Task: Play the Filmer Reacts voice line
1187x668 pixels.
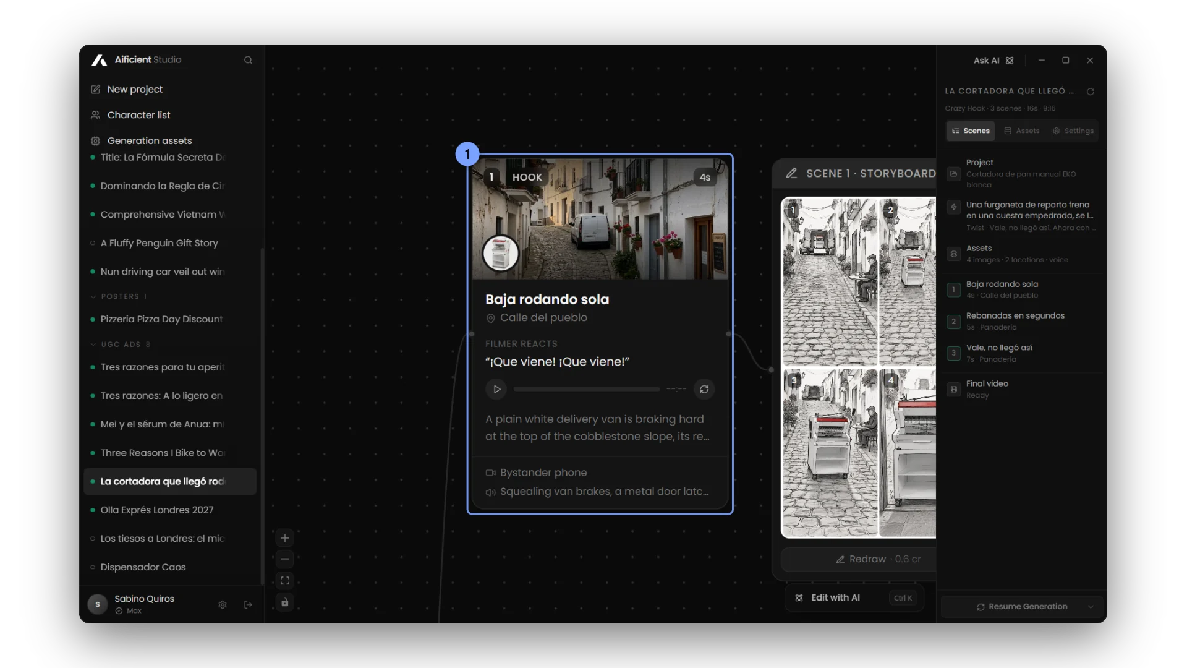Action: 496,390
